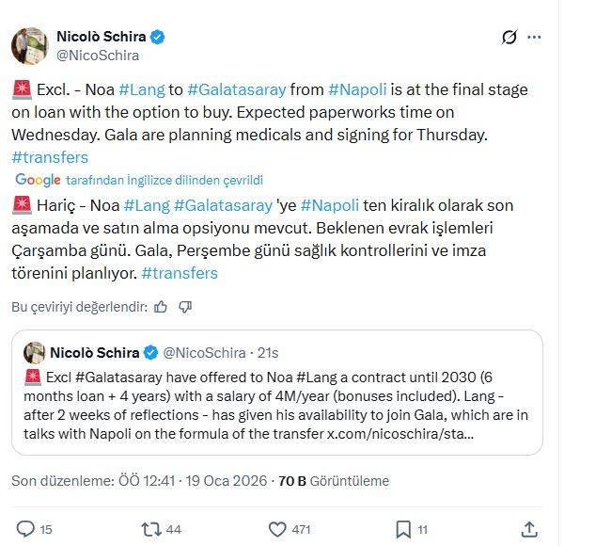Click the share icon
Screen dimensions: 611x546
tap(529, 529)
